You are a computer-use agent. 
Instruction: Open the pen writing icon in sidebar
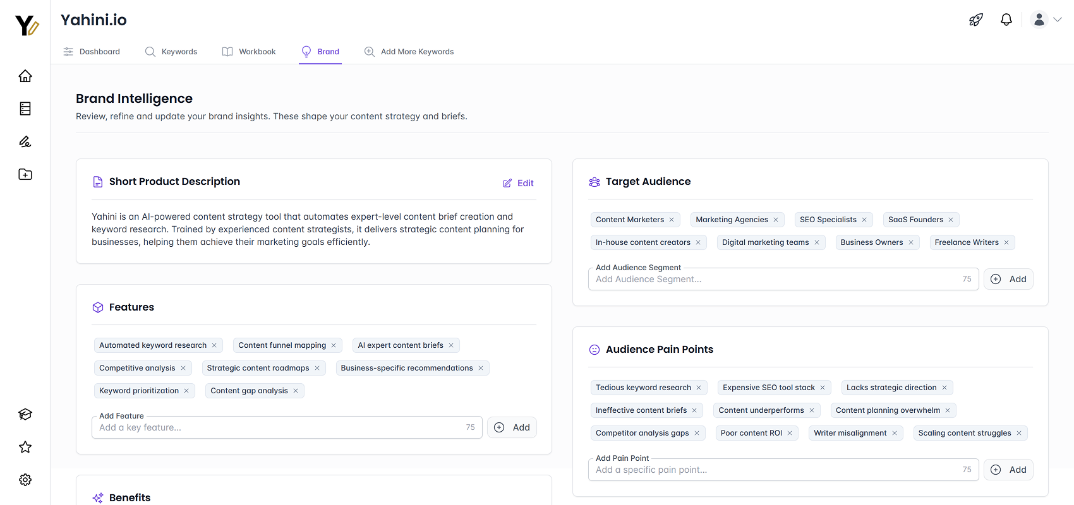(25, 141)
